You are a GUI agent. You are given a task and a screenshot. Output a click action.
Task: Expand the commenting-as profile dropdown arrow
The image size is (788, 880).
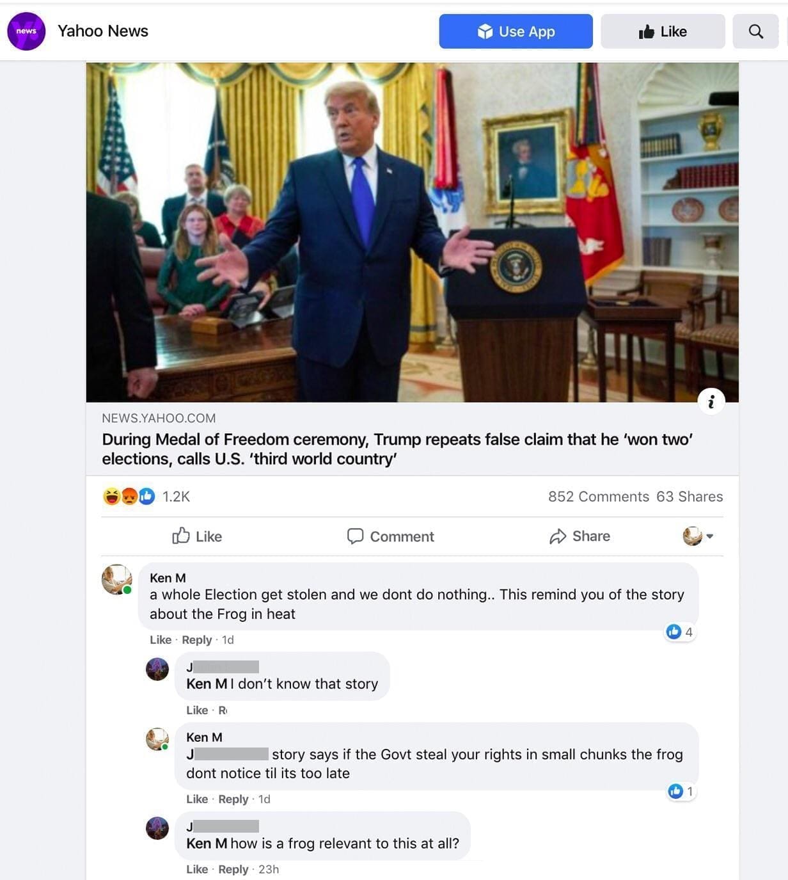pos(709,536)
